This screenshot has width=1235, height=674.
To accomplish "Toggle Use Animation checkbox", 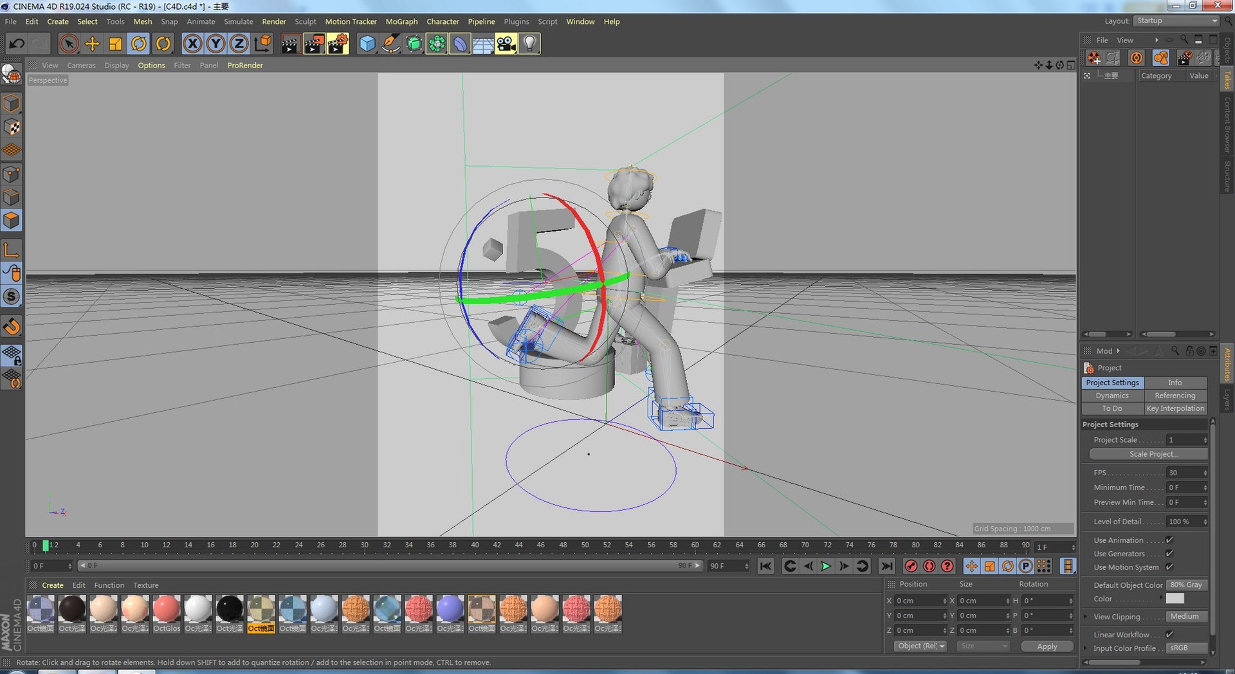I will click(x=1169, y=540).
